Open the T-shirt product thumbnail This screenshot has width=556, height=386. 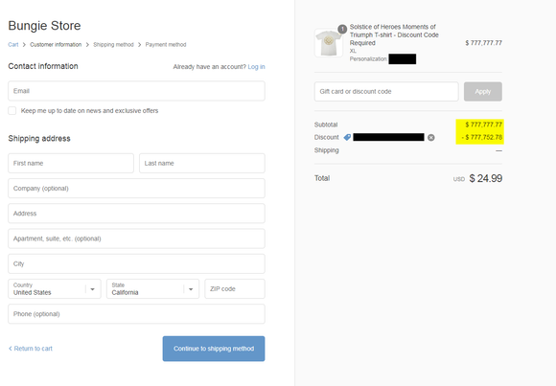click(329, 42)
